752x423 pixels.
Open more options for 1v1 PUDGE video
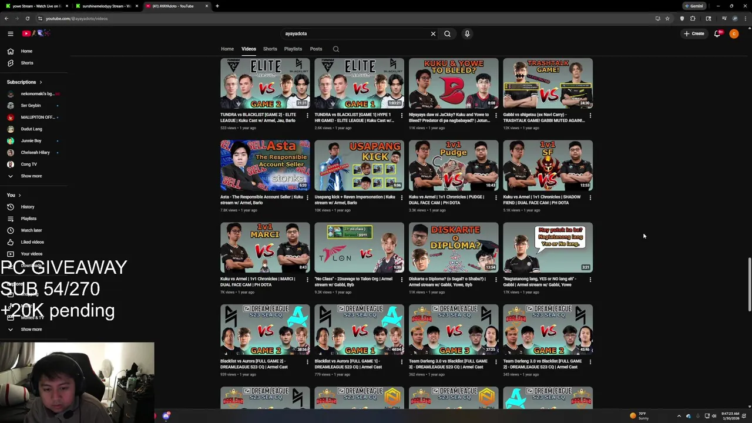[496, 197]
